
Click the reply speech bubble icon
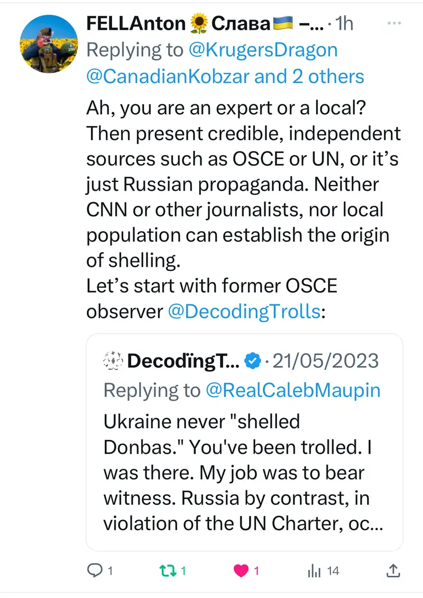pyautogui.click(x=95, y=571)
